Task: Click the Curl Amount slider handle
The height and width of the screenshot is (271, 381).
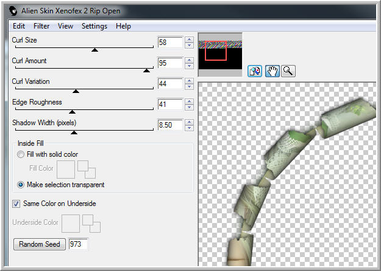Action: tap(146, 70)
